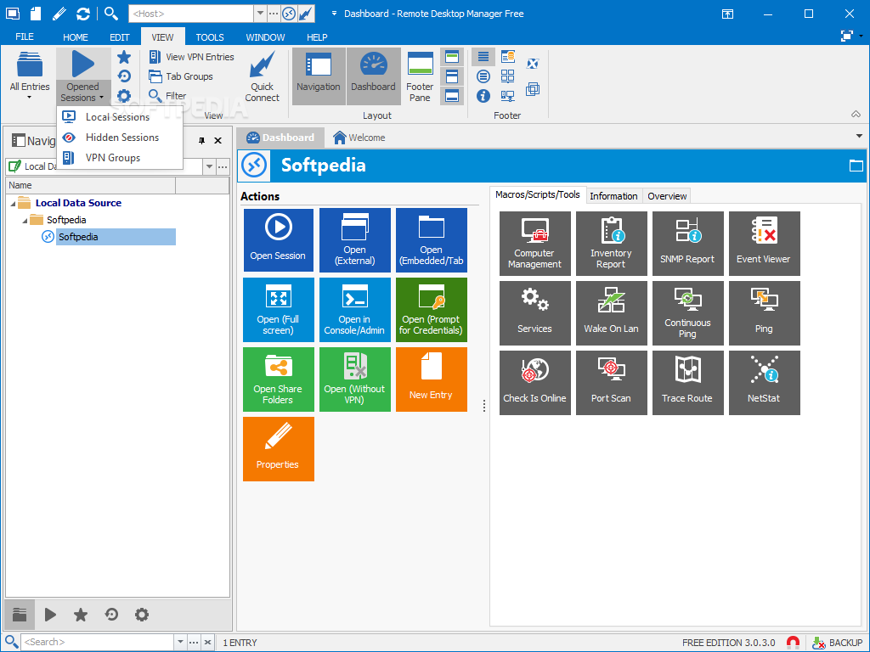Viewport: 870px width, 652px height.
Task: Show opened sessions in navigation footer
Action: pos(50,615)
